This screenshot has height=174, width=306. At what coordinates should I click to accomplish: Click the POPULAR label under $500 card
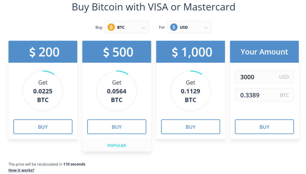[117, 146]
